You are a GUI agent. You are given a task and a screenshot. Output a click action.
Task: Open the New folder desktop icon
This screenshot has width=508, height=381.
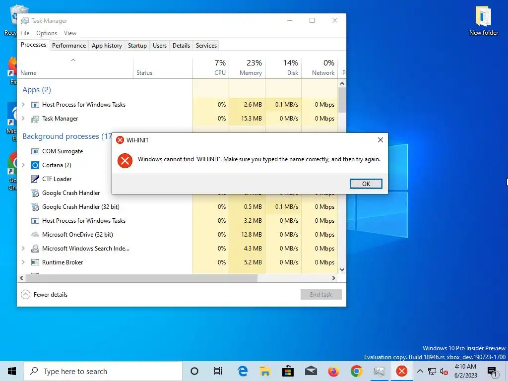click(x=483, y=21)
